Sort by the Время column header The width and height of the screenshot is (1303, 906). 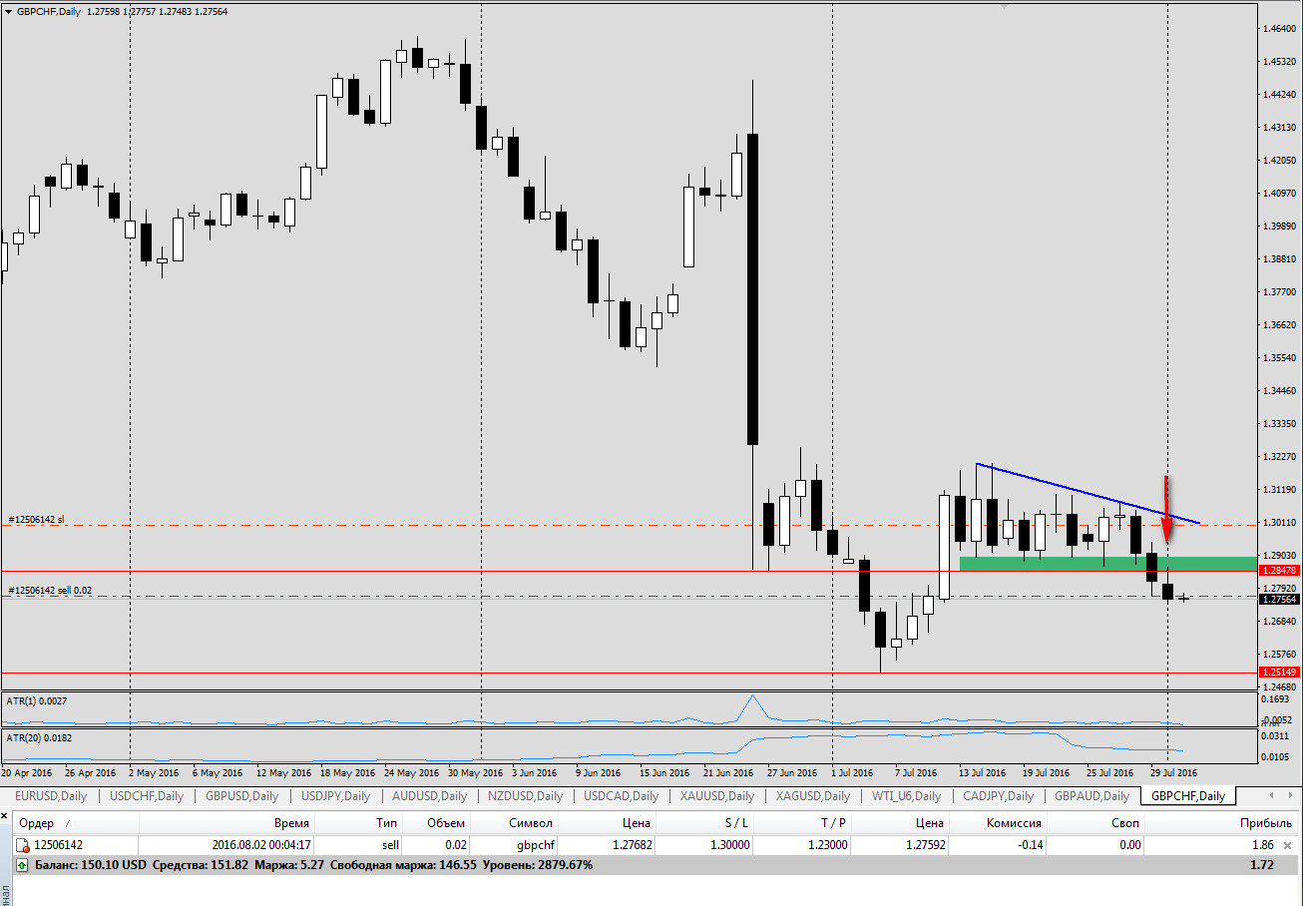227,823
